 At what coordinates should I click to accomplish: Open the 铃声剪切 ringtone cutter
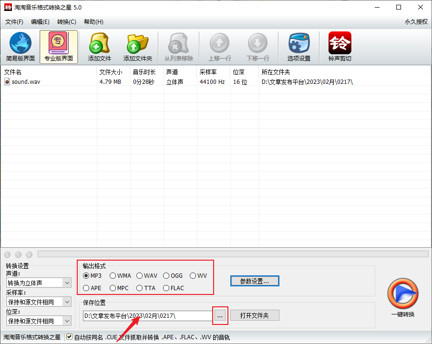click(x=339, y=47)
